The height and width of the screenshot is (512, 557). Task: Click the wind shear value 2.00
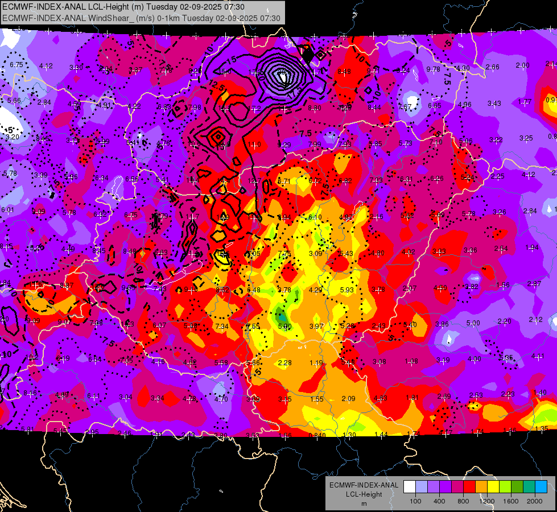click(522, 65)
